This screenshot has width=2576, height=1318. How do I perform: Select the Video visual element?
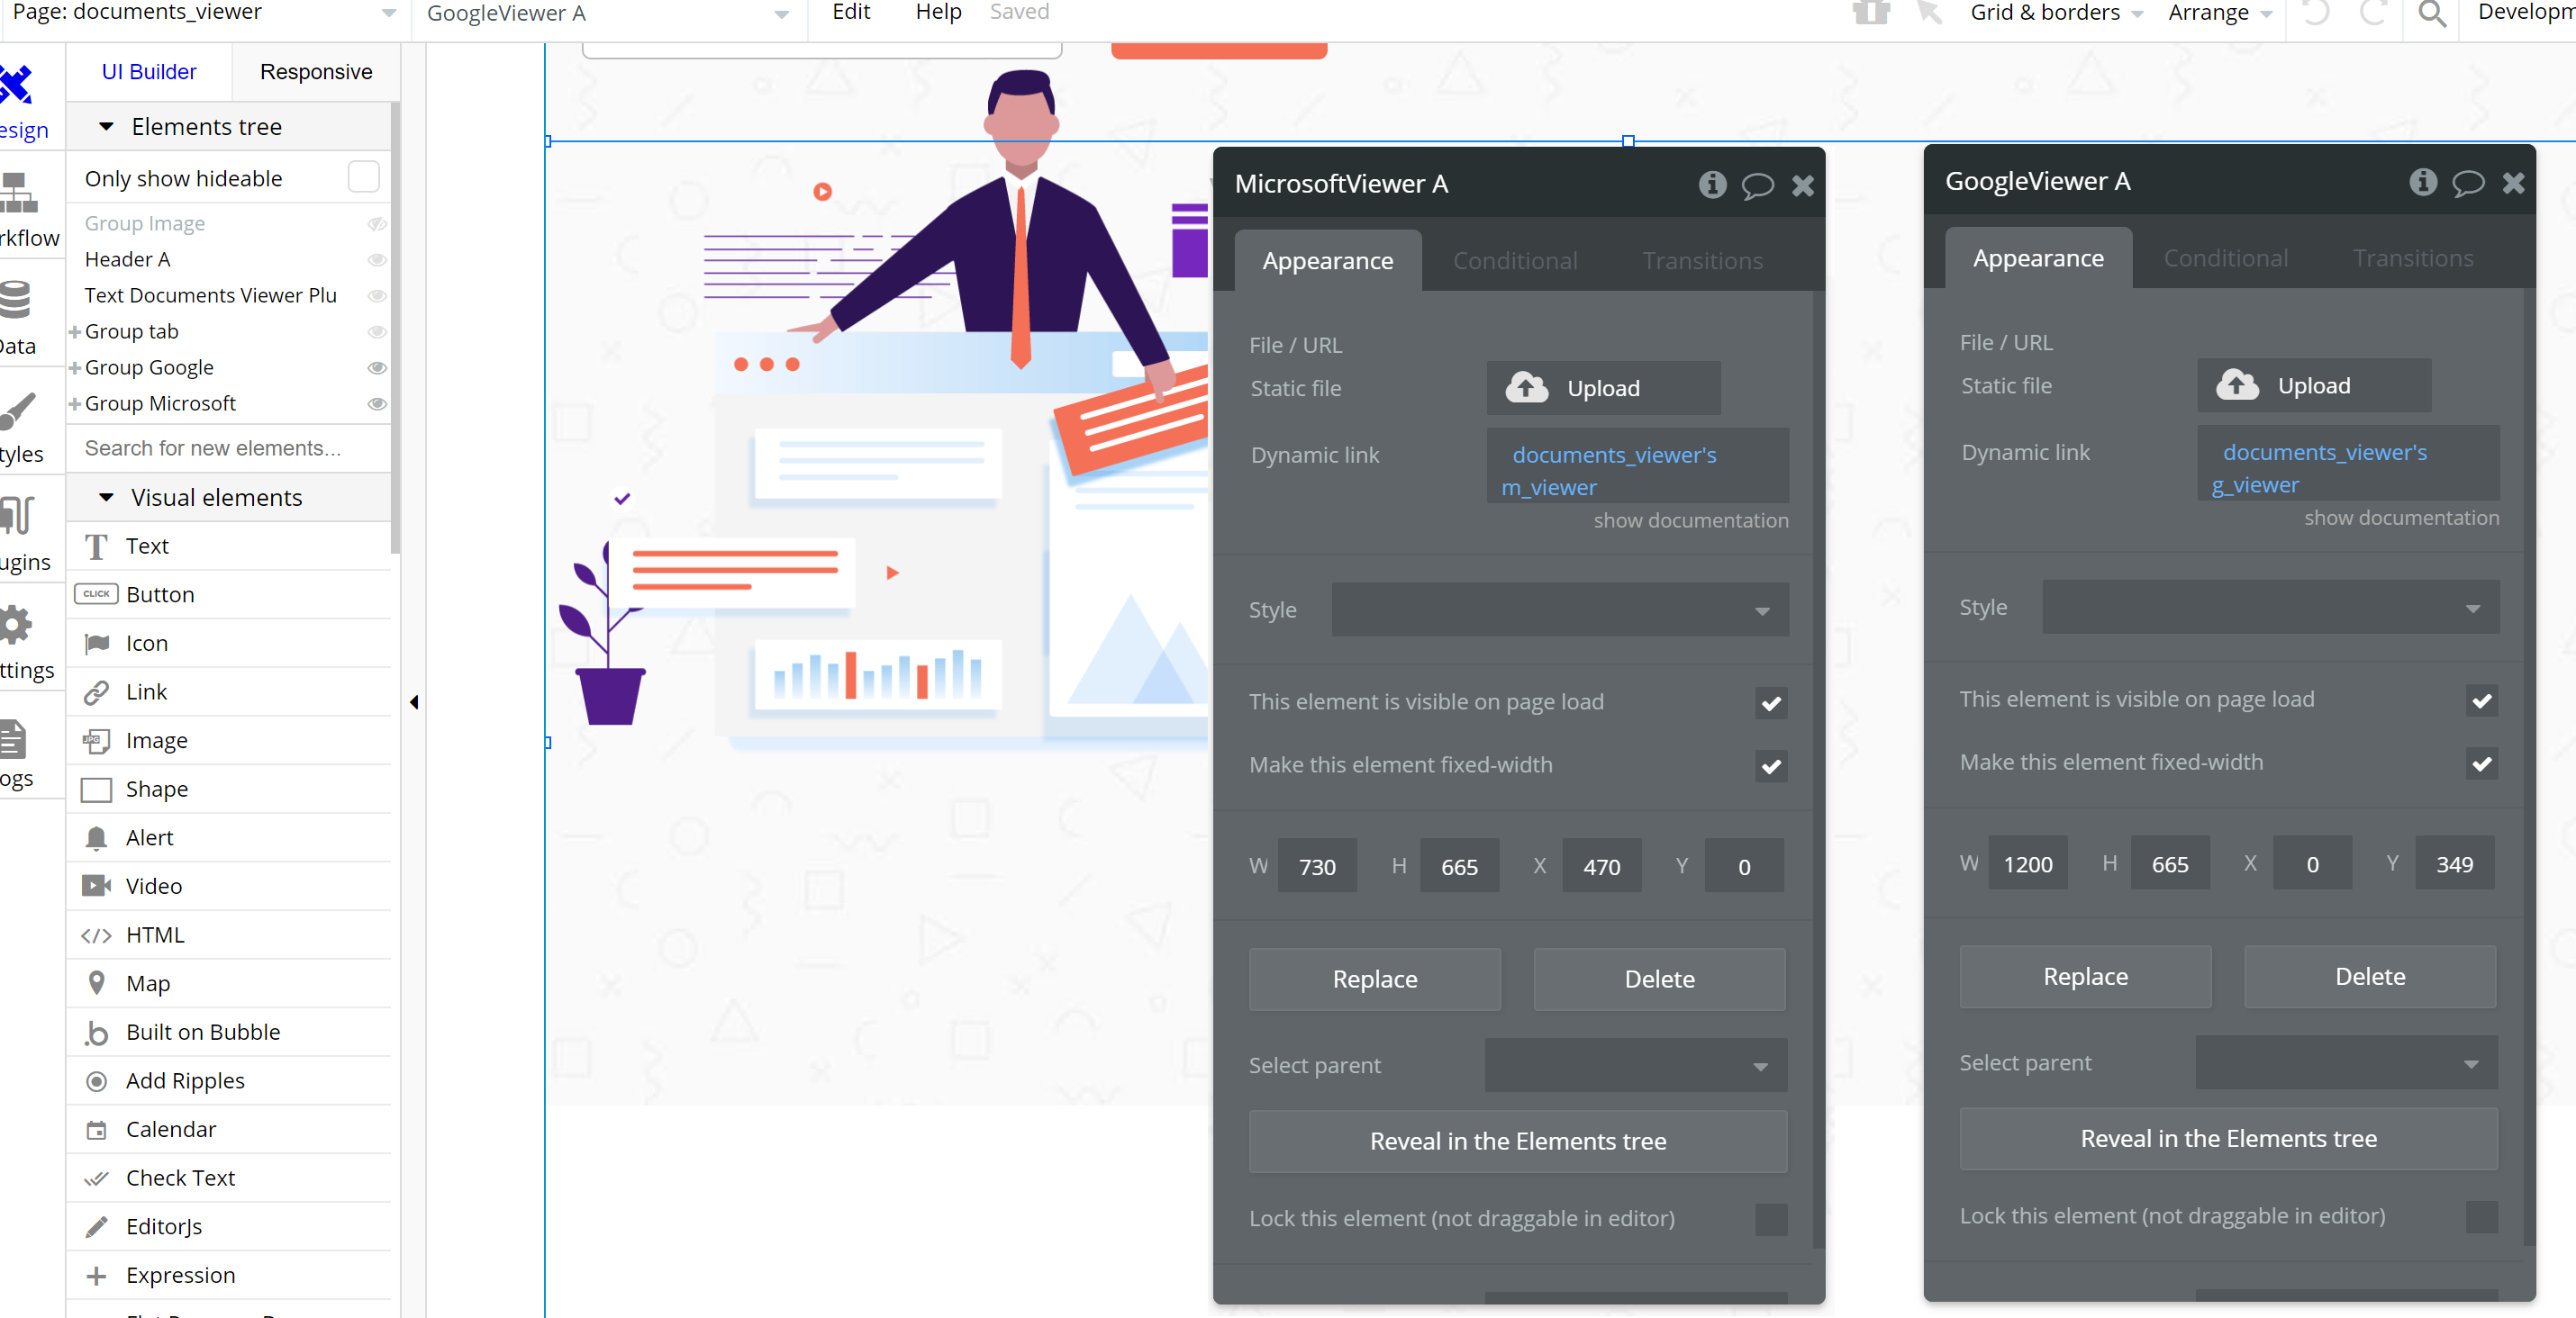pyautogui.click(x=230, y=887)
